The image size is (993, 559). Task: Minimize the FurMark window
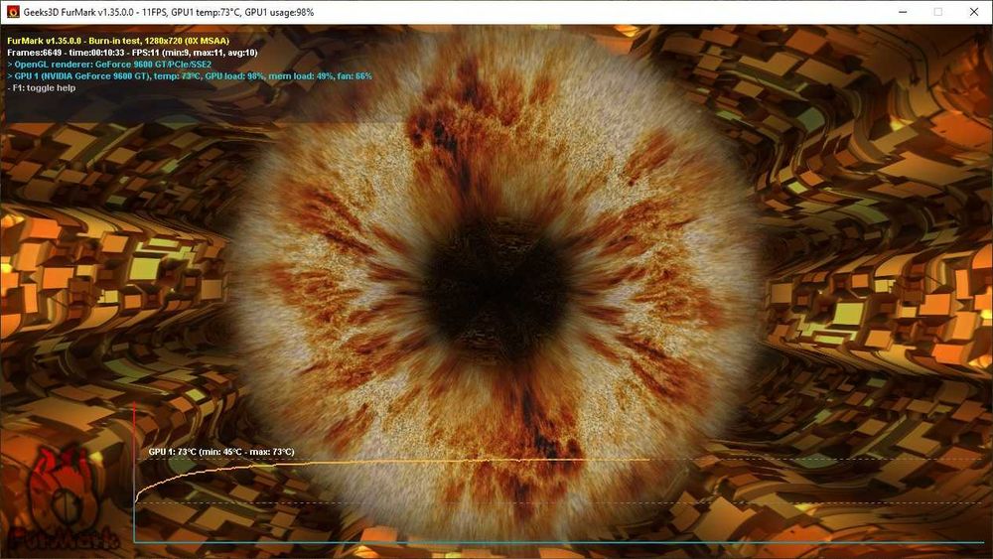(903, 12)
